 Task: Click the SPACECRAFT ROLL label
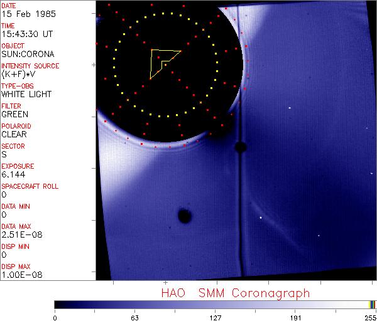point(30,186)
